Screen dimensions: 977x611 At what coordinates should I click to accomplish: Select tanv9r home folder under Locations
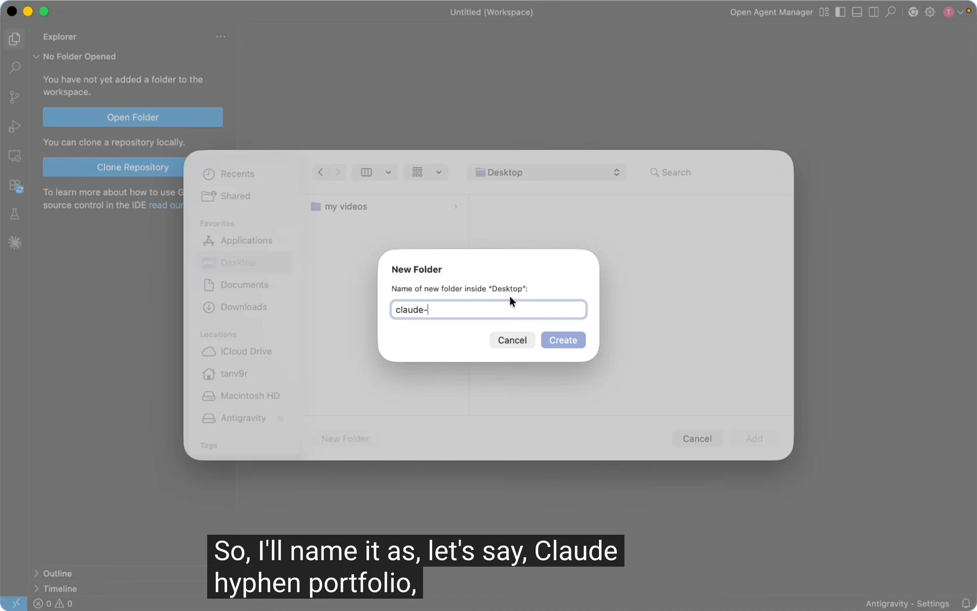pyautogui.click(x=234, y=373)
